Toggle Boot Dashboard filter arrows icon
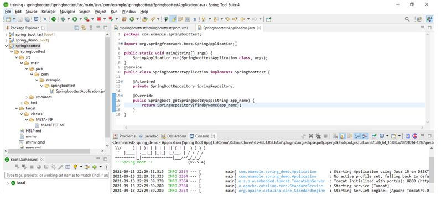The height and width of the screenshot is (201, 441). (87, 167)
